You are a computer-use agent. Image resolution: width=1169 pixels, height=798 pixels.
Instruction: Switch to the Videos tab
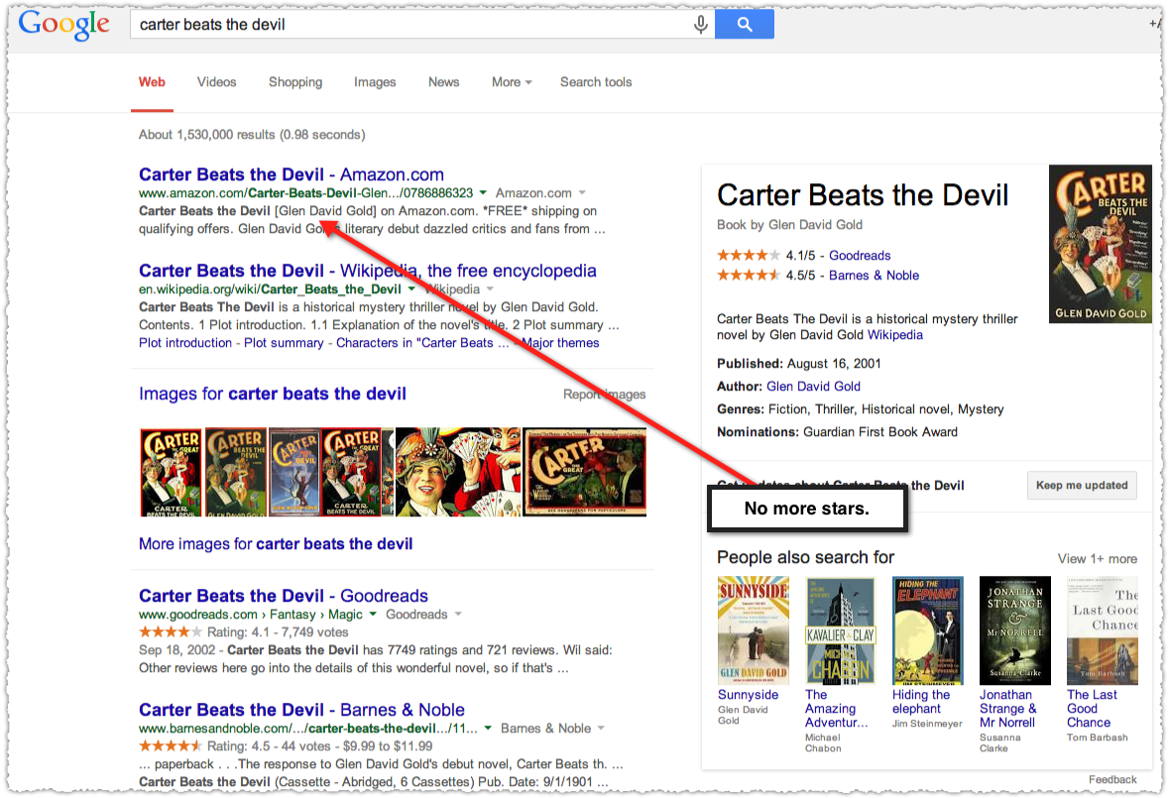click(217, 82)
